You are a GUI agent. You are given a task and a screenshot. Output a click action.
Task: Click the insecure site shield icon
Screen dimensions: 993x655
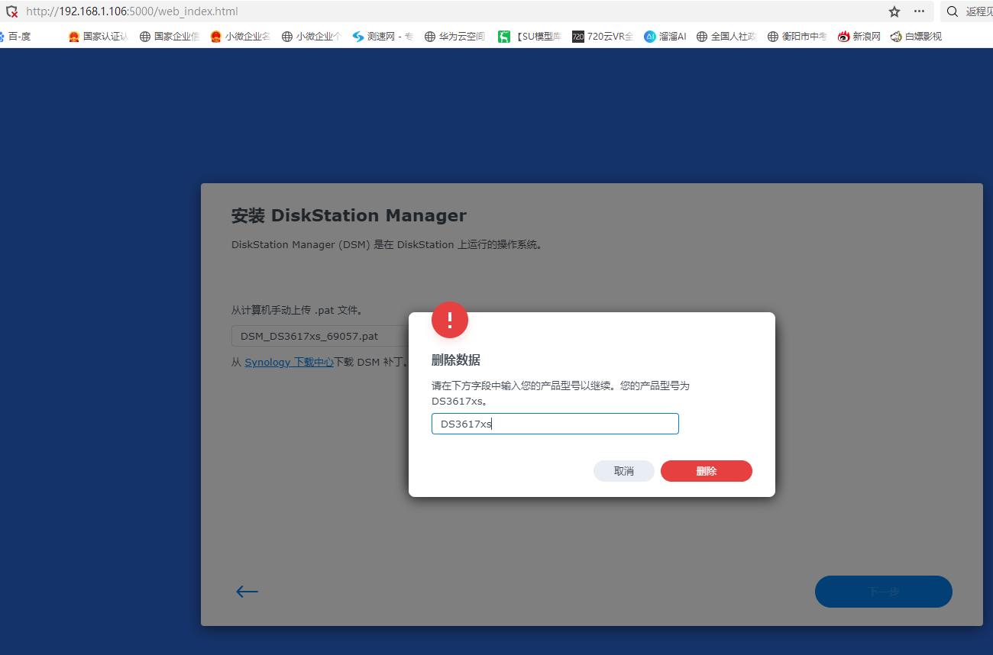click(x=11, y=11)
